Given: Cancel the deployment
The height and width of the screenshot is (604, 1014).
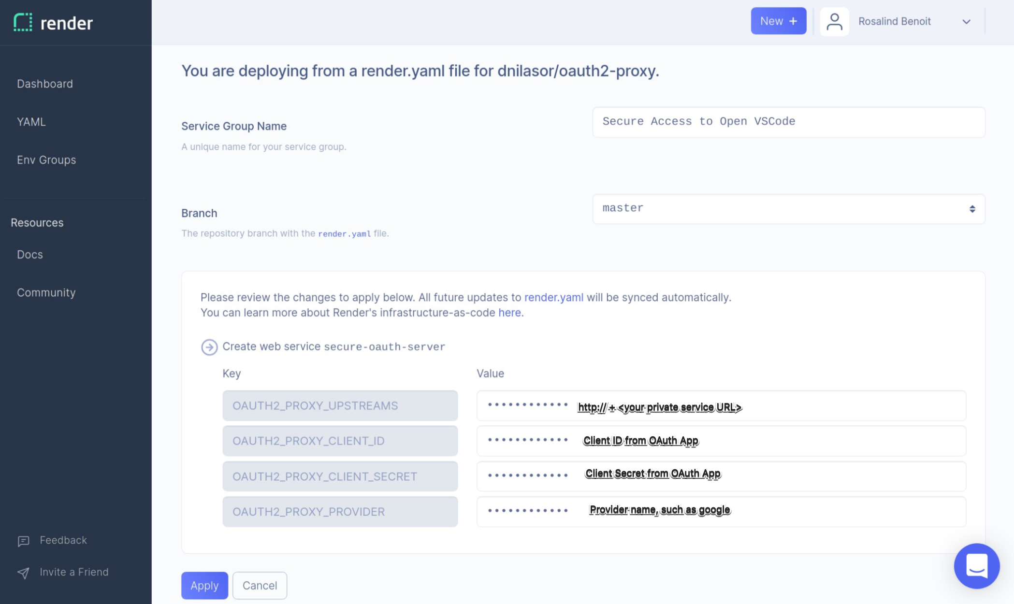Looking at the screenshot, I should (260, 585).
